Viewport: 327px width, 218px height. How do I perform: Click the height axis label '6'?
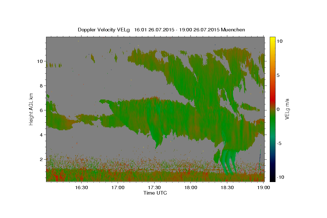coord(41,110)
